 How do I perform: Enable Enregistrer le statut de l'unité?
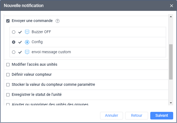point(8,95)
